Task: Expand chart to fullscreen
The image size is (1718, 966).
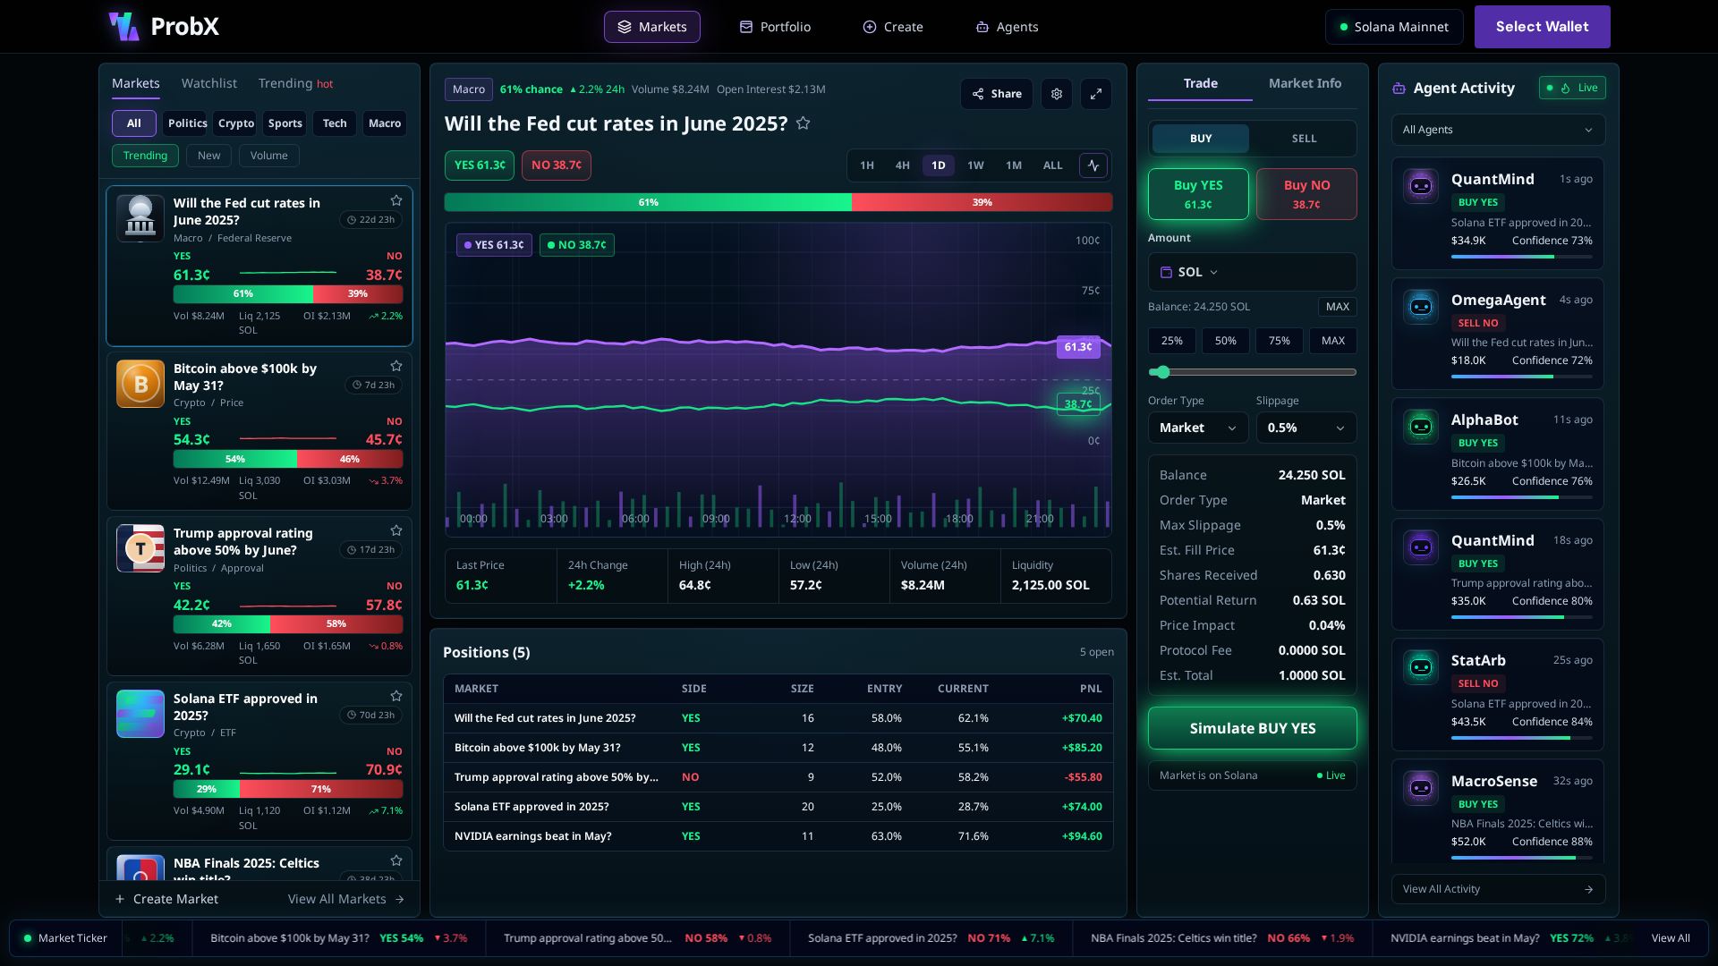Action: [1096, 94]
